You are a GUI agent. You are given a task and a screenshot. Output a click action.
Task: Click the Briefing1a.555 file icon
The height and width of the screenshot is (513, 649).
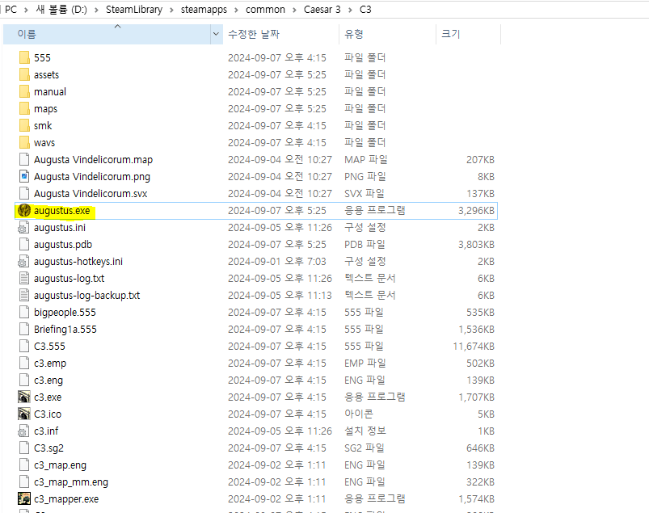click(24, 329)
